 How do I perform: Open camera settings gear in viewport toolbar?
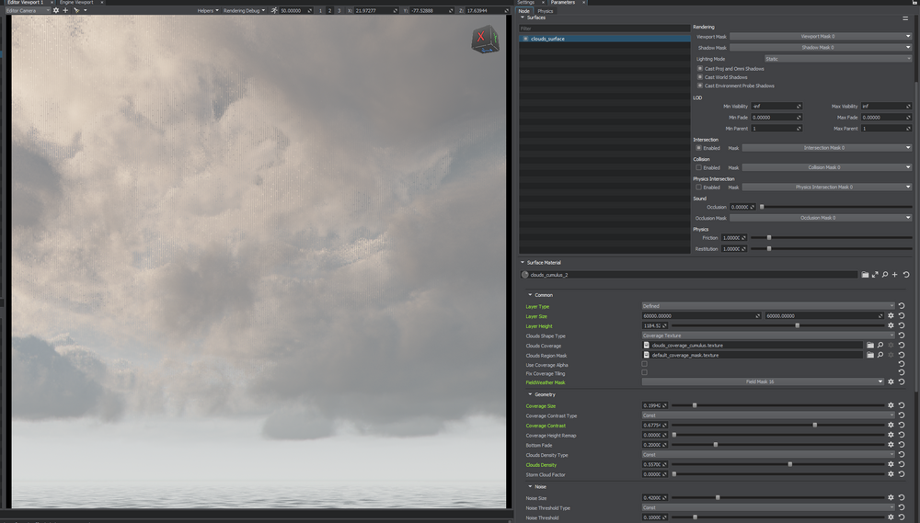pos(56,10)
